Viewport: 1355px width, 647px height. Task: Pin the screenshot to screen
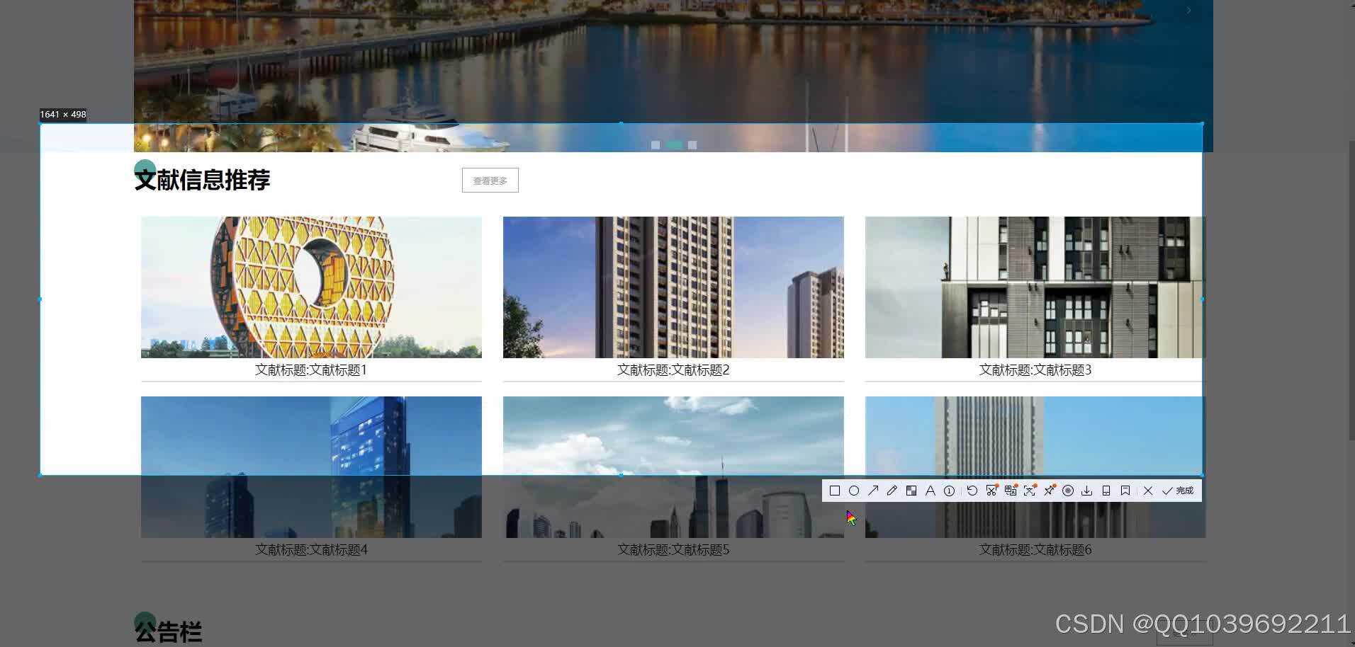tap(1049, 491)
